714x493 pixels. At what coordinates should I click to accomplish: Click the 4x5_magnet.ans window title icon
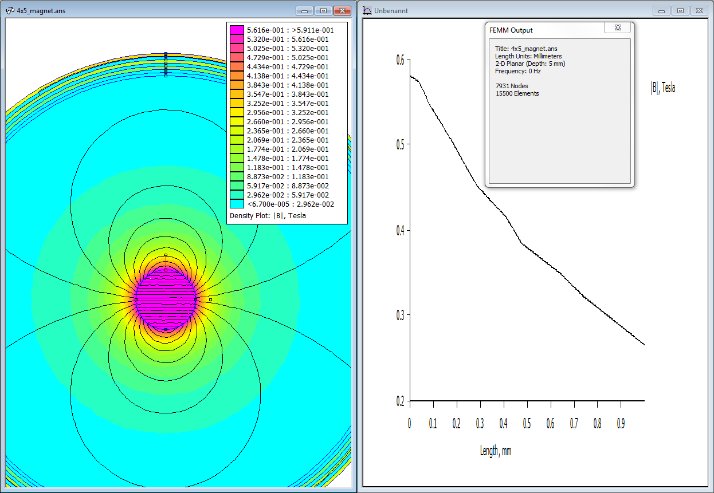pos(10,10)
